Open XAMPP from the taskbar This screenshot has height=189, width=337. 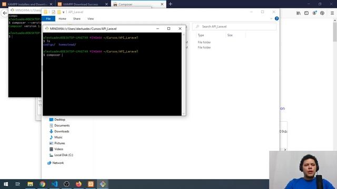pos(91,184)
